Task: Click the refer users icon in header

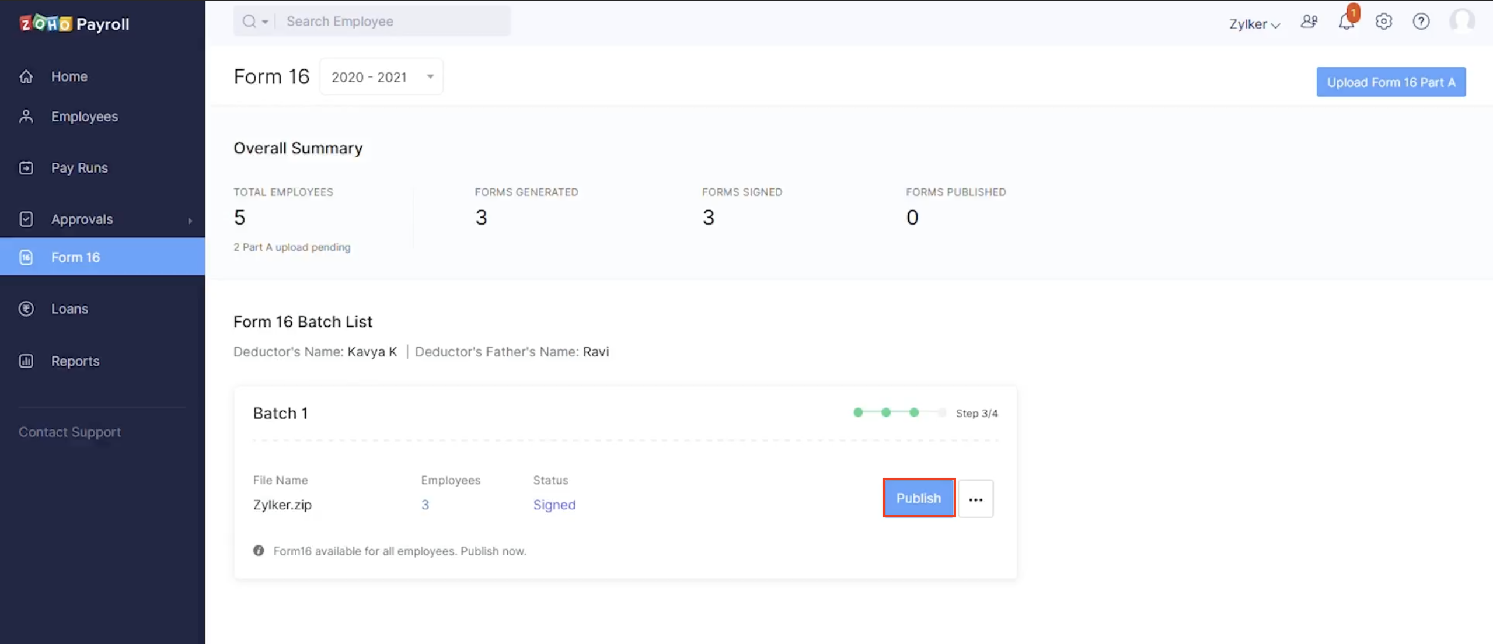Action: click(x=1309, y=22)
